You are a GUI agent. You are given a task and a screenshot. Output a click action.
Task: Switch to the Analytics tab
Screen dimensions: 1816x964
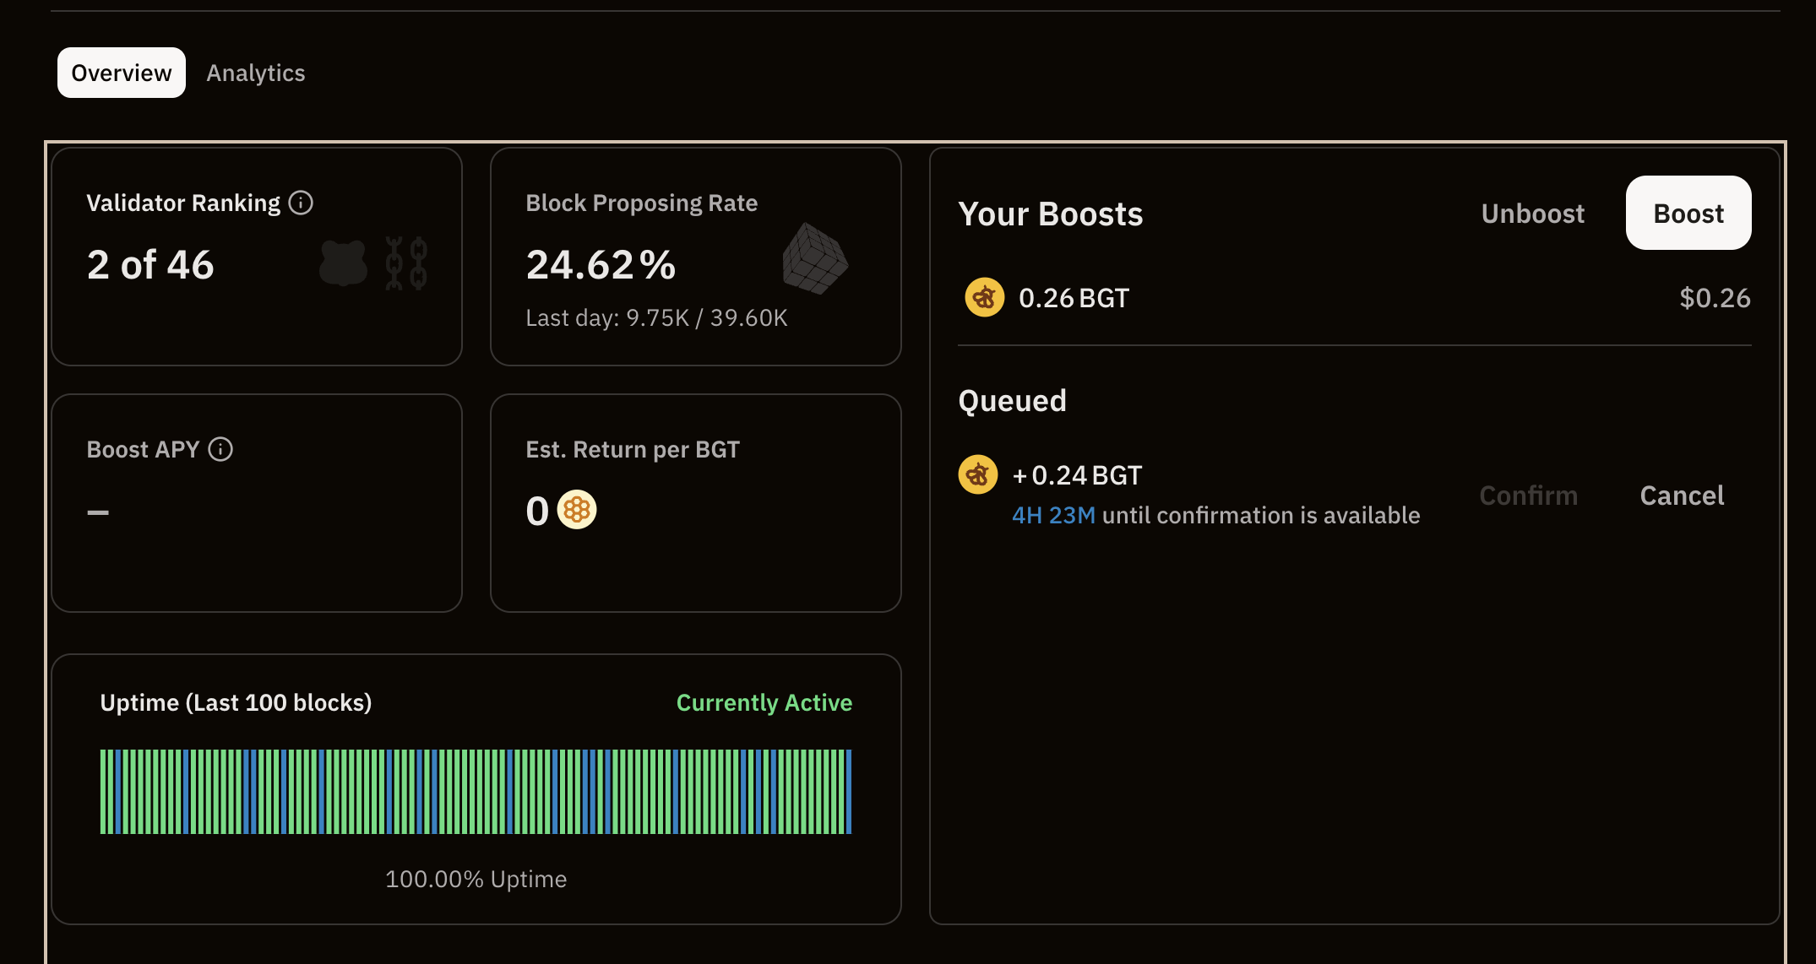point(256,73)
